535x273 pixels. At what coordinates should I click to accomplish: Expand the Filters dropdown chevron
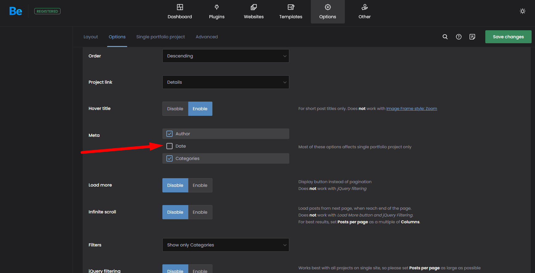tap(285, 245)
